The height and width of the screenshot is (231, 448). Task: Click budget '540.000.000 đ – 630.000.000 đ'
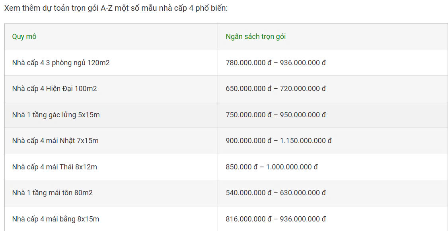pos(276,193)
